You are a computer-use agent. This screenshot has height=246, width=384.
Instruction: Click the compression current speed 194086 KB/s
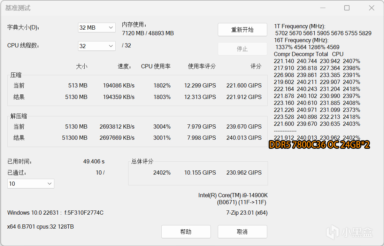pos(119,85)
